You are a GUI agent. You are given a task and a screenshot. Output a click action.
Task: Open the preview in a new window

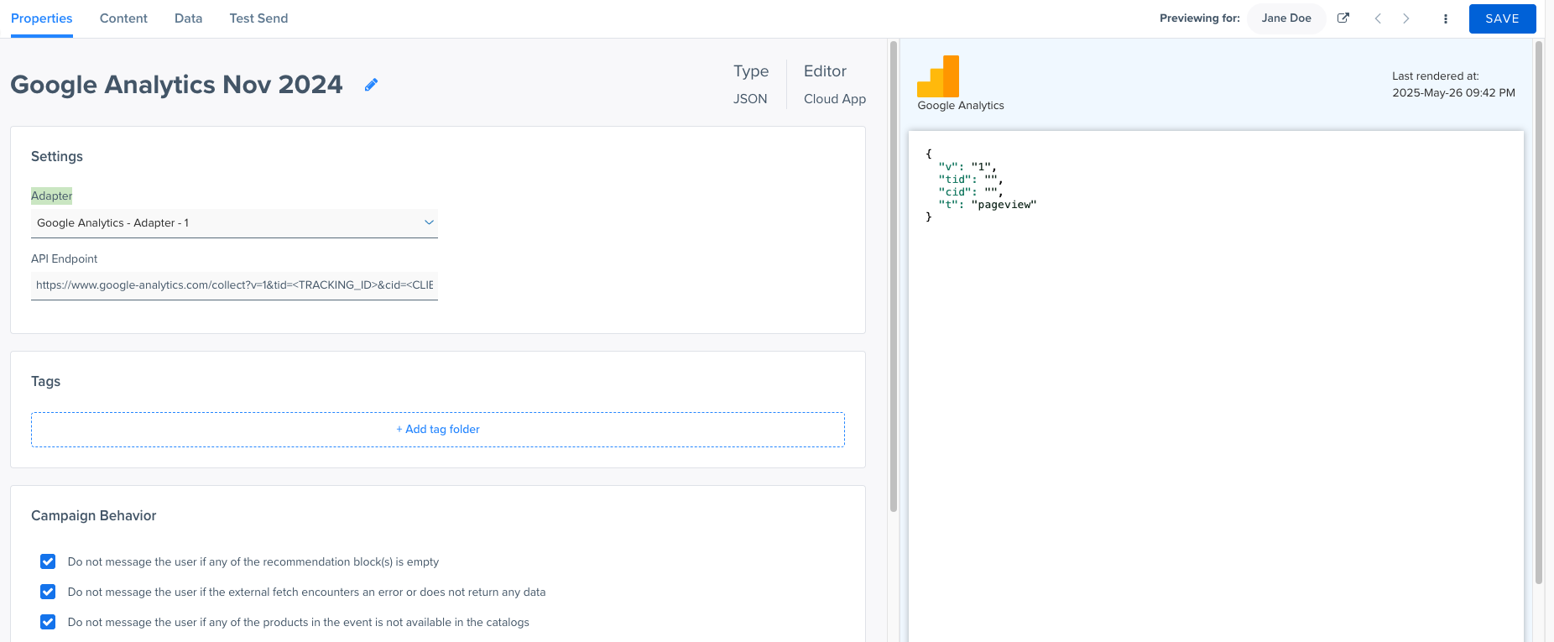[1343, 18]
